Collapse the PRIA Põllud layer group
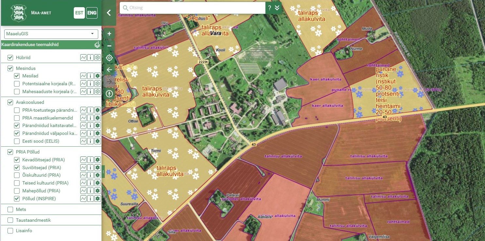 tap(28, 152)
